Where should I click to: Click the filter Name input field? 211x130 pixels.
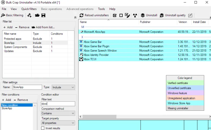(27, 87)
